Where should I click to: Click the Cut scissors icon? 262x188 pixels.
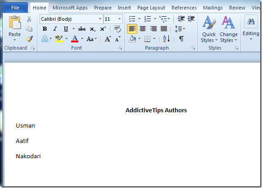[29, 19]
